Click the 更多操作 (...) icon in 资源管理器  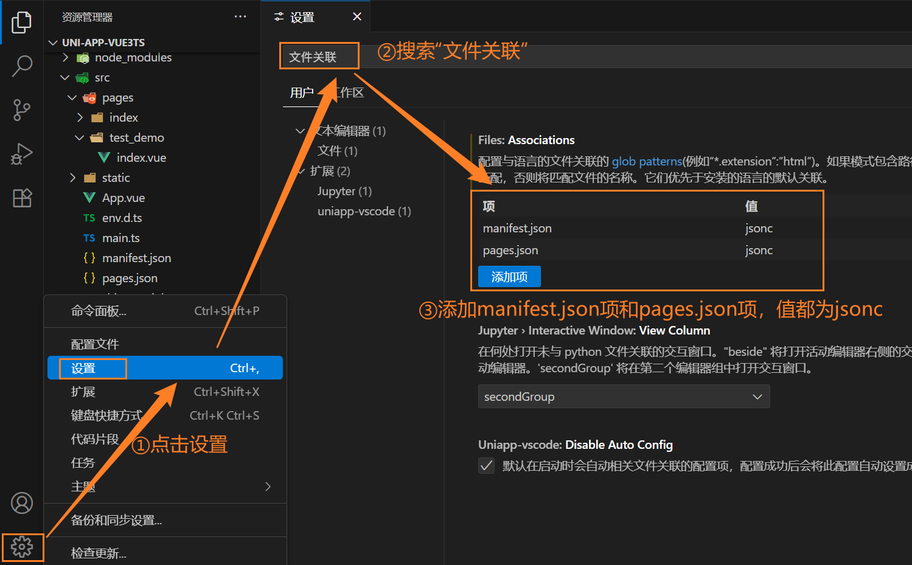pyautogui.click(x=240, y=16)
